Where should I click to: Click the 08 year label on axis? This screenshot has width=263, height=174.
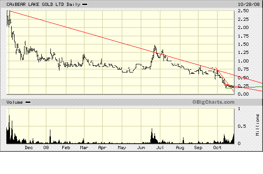46,148
